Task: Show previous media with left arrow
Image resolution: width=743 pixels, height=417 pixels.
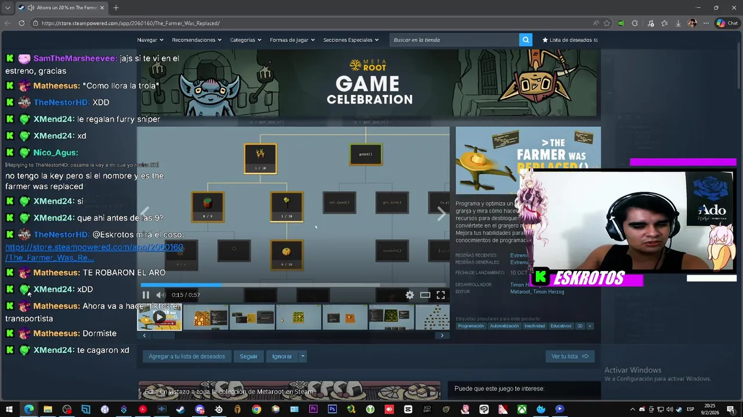Action: point(145,214)
